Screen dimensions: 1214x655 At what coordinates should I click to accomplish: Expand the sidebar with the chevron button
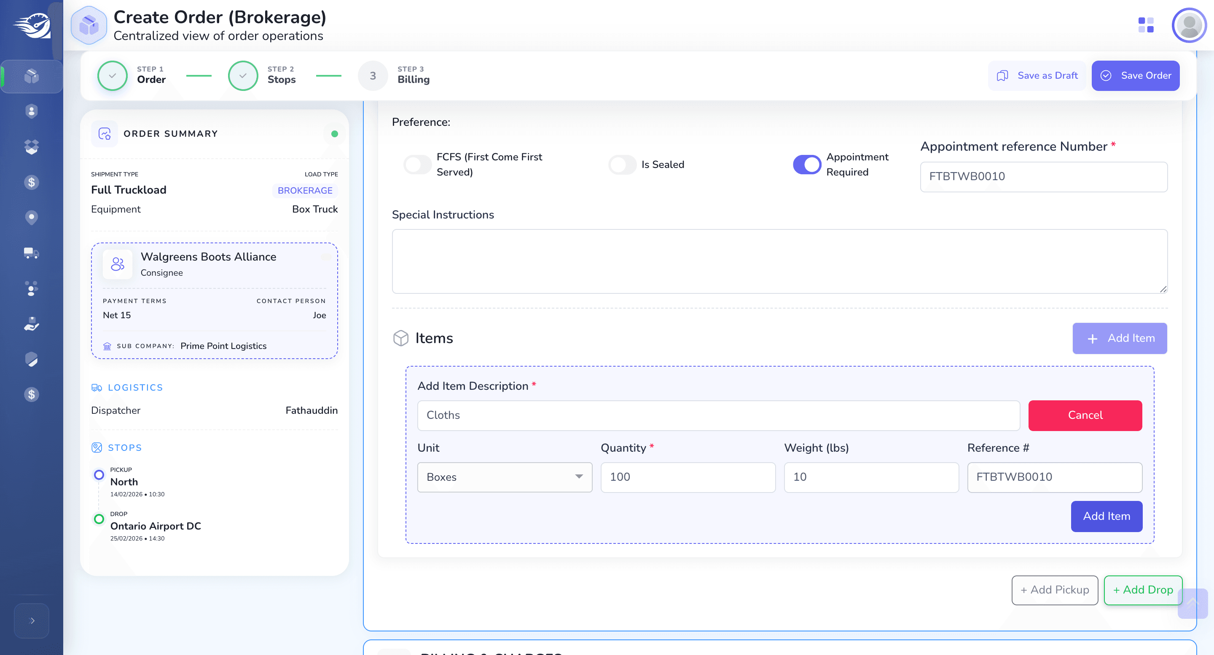(x=32, y=620)
